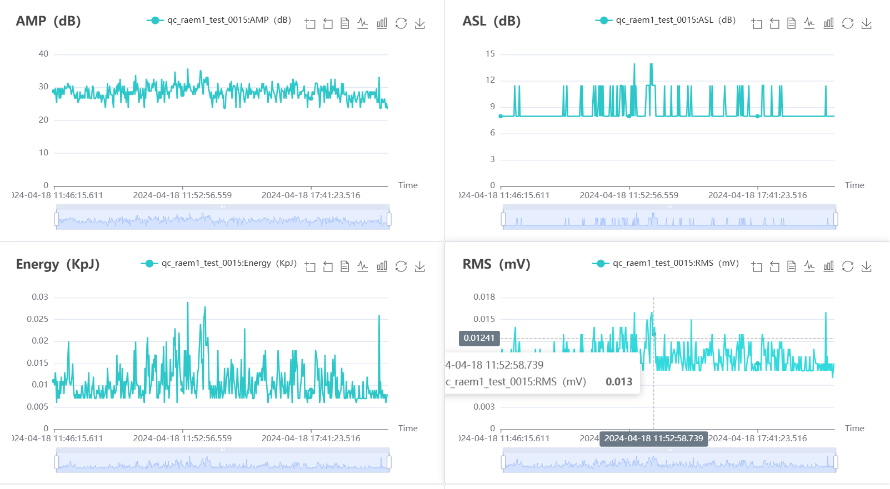The height and width of the screenshot is (489, 890).
Task: Reset area zoom on RMS chart
Action: [x=774, y=266]
